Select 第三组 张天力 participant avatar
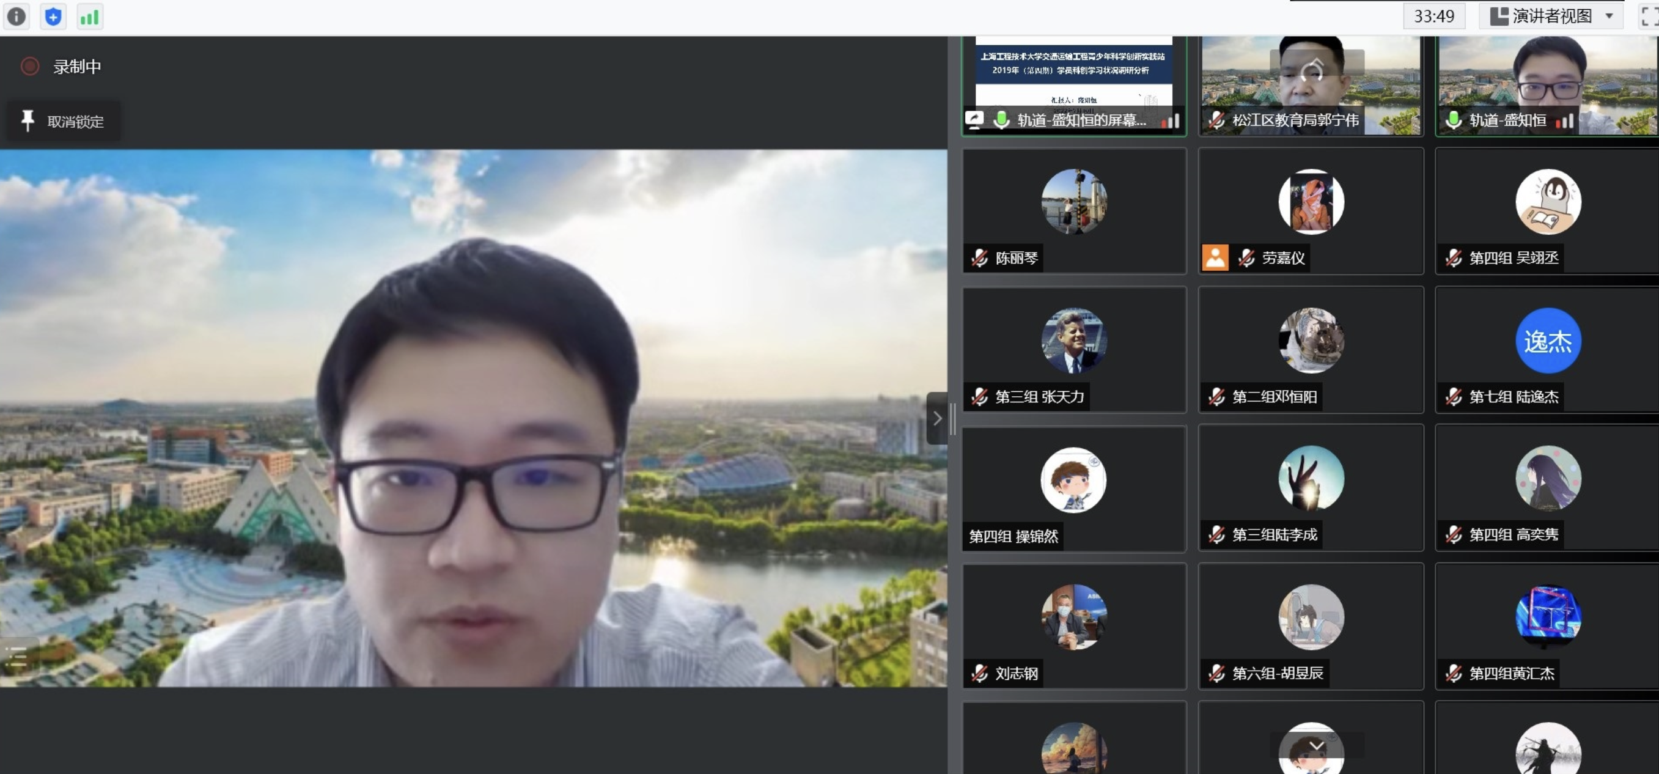This screenshot has height=774, width=1659. point(1073,340)
